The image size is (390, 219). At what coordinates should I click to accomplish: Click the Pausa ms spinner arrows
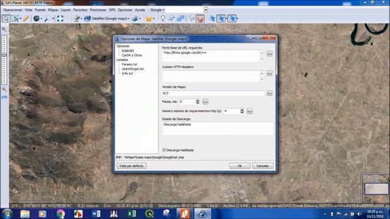pyautogui.click(x=197, y=102)
